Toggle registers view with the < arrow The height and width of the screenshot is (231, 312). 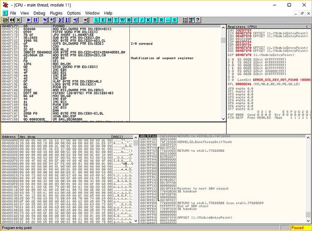(x=307, y=27)
